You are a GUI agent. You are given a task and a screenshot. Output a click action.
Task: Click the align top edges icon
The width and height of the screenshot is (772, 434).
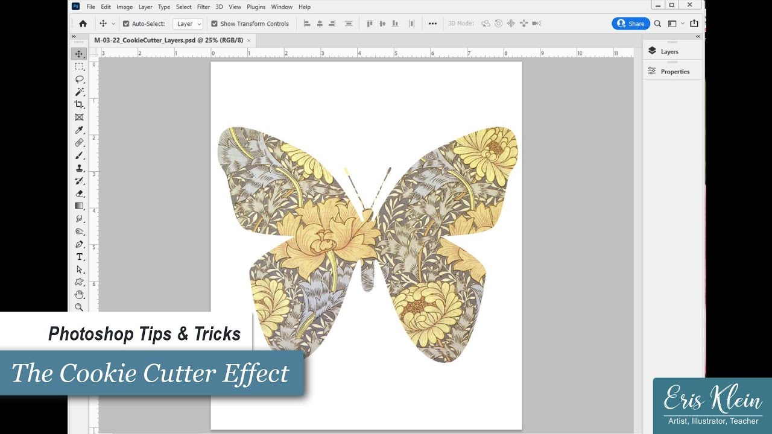pyautogui.click(x=370, y=24)
